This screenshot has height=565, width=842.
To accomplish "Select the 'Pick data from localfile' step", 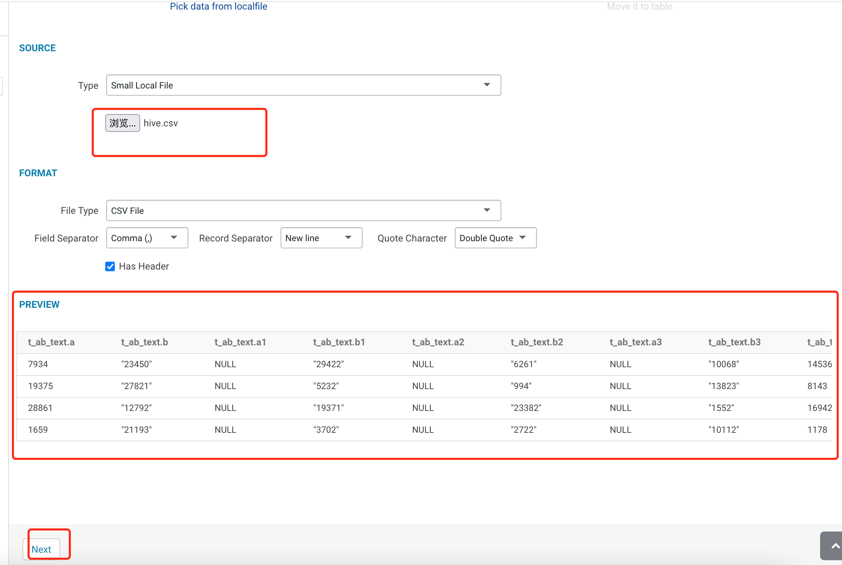I will point(218,6).
